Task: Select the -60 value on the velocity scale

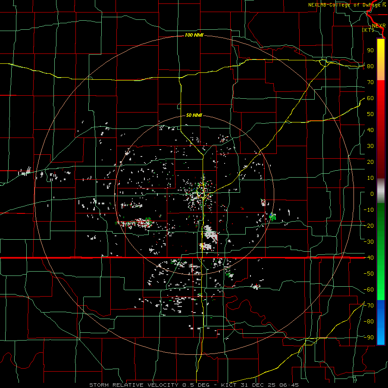Action: click(369, 290)
